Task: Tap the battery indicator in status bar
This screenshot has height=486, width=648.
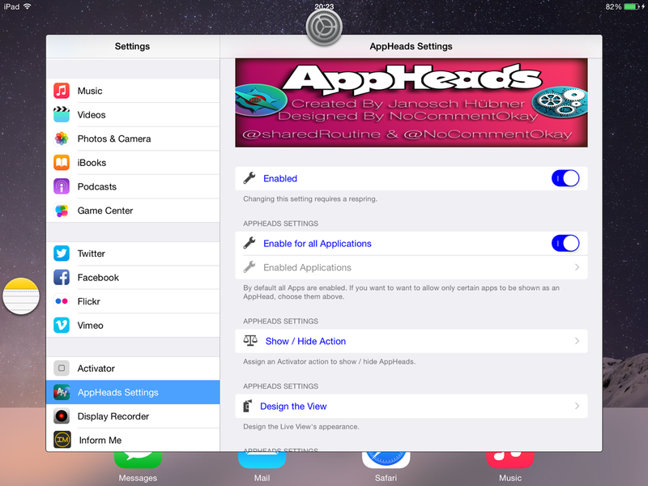Action: pyautogui.click(x=631, y=6)
